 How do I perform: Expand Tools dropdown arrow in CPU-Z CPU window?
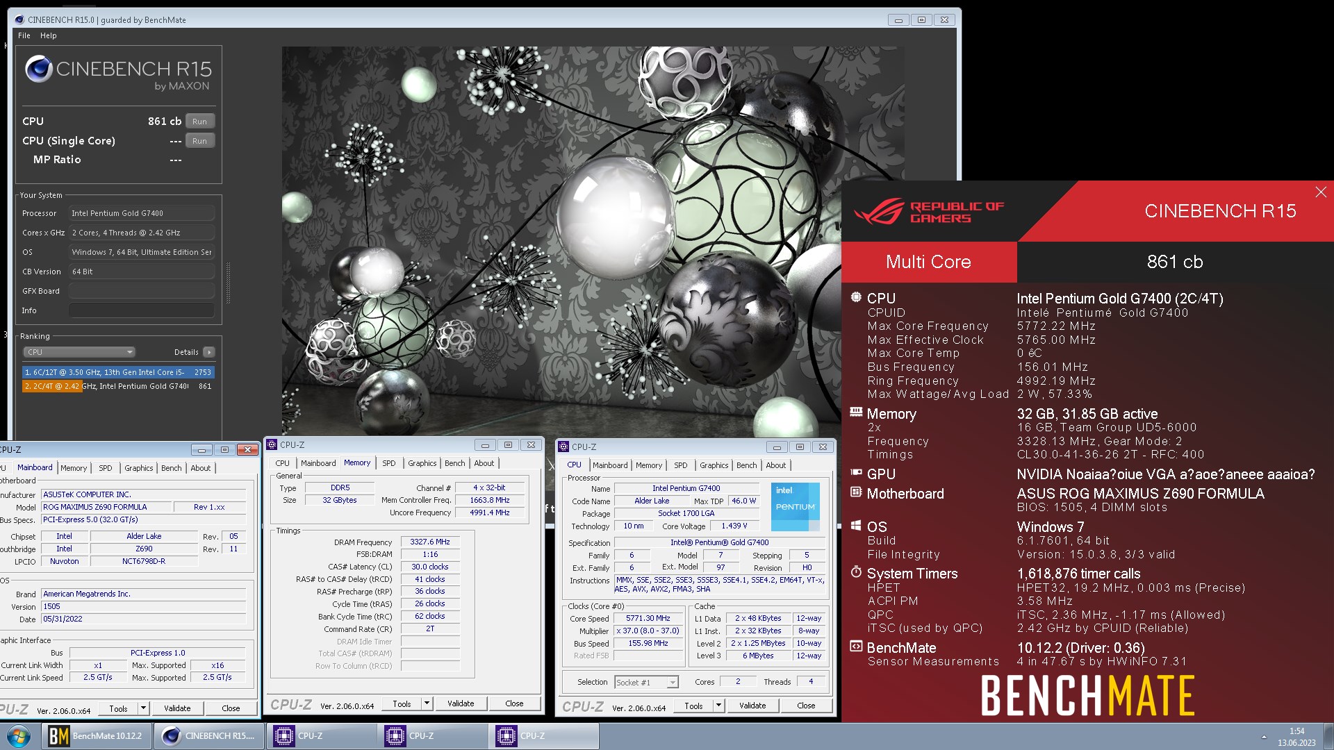click(718, 706)
